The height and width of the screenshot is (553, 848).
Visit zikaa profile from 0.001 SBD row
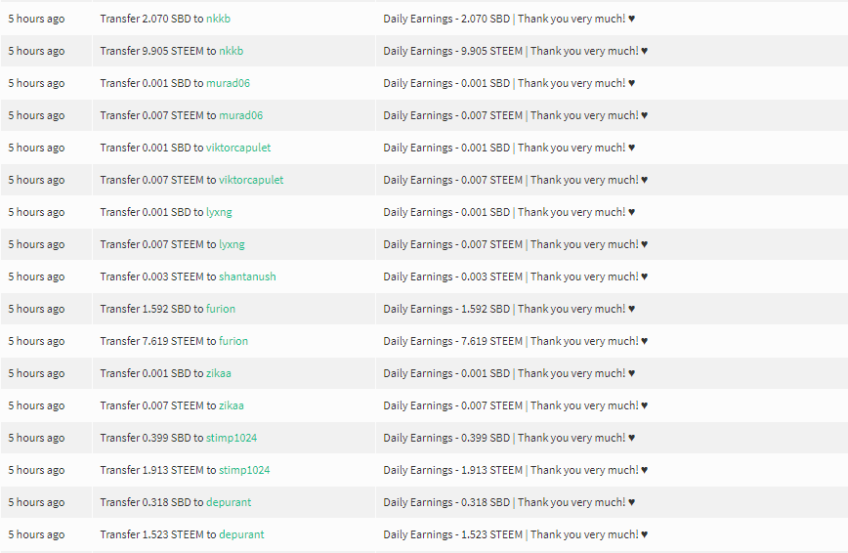219,373
